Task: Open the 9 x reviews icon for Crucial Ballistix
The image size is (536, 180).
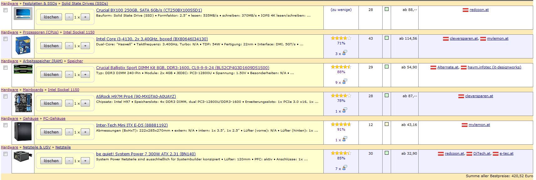Action: click(x=344, y=82)
